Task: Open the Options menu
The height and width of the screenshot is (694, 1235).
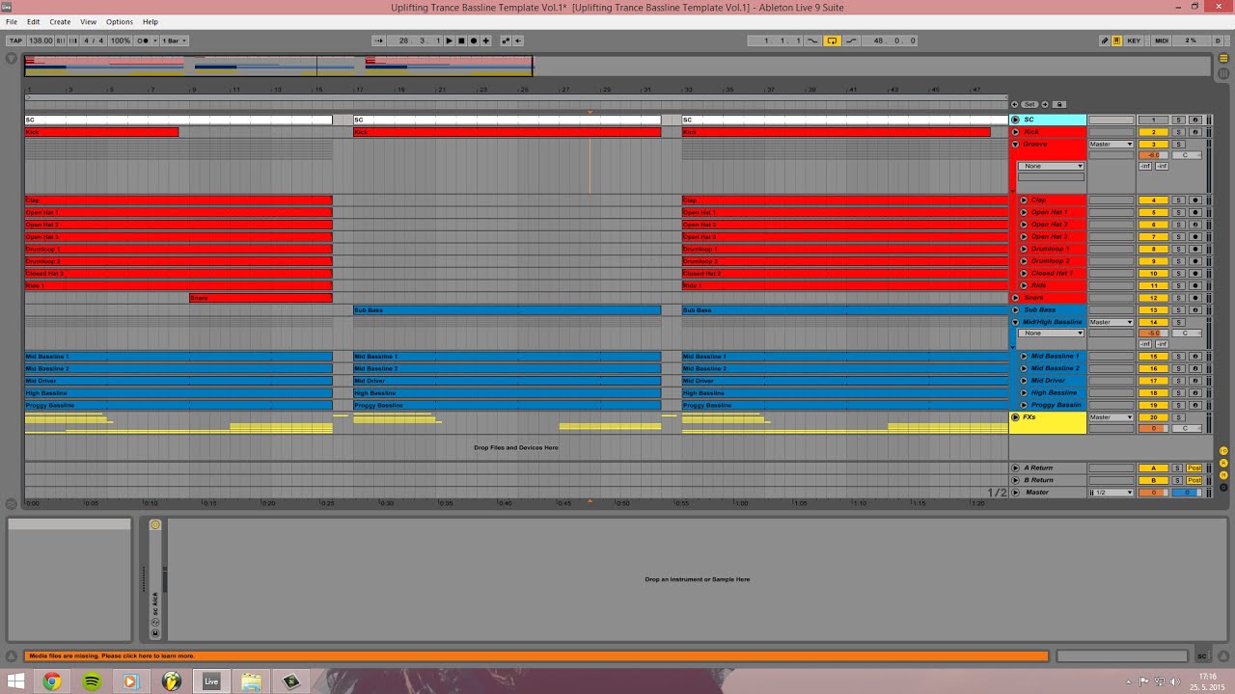Action: [x=120, y=21]
